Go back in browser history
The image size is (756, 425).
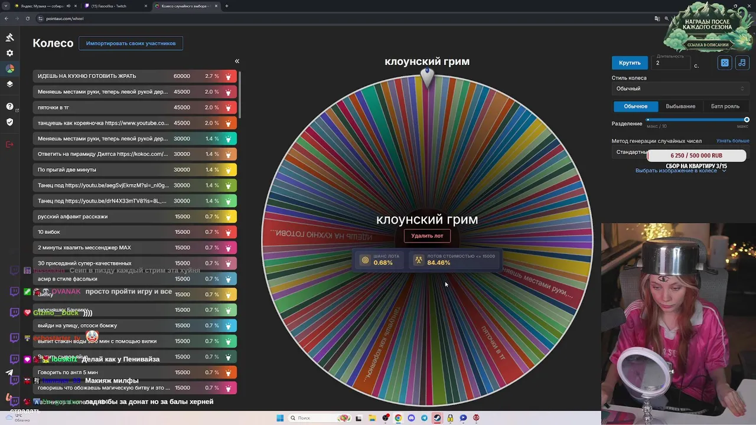point(6,18)
